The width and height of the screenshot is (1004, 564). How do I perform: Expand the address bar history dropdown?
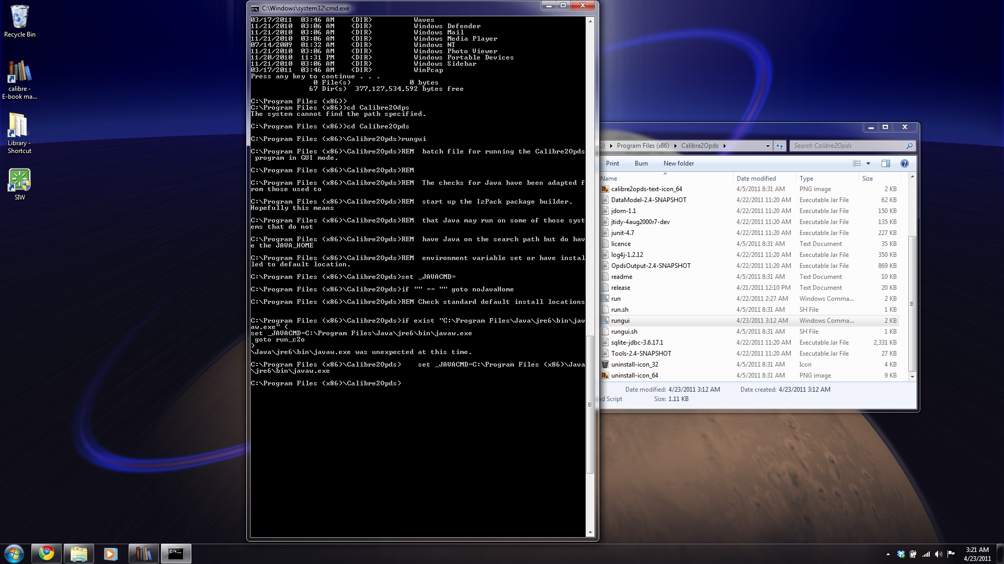tap(768, 146)
